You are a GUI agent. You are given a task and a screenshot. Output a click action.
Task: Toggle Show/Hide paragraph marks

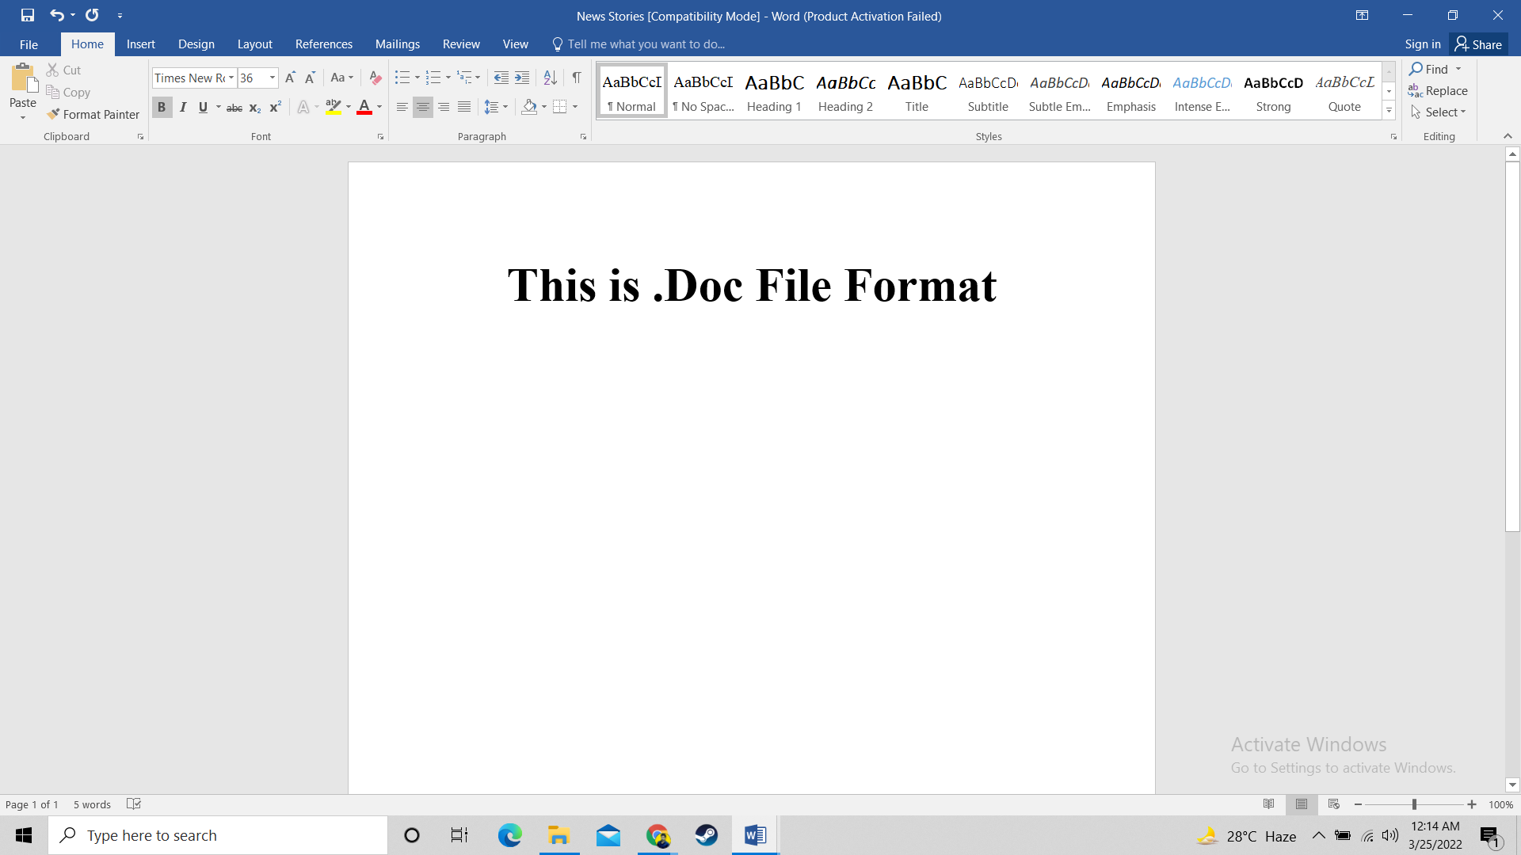coord(577,78)
